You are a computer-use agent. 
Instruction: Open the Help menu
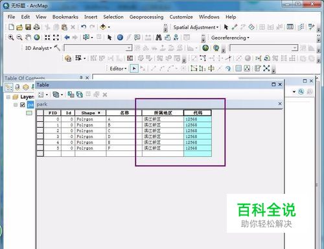click(231, 17)
